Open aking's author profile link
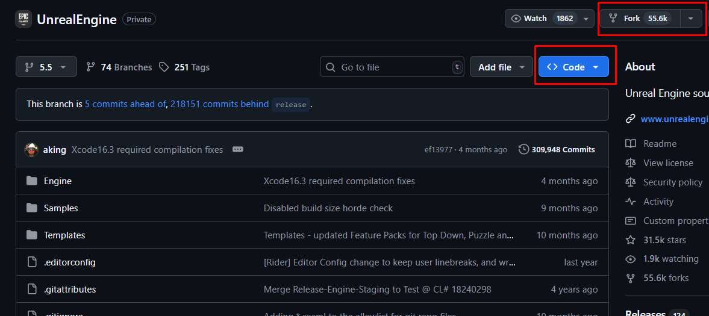This screenshot has width=709, height=316. [x=54, y=150]
